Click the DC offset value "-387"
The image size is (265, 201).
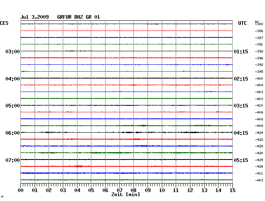point(259,38)
